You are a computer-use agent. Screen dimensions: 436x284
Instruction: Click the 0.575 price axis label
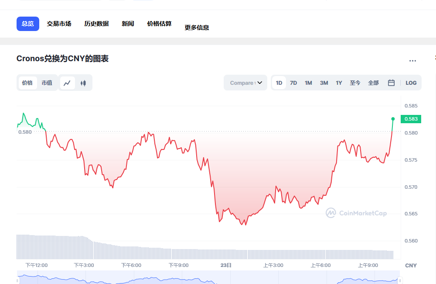tap(411, 160)
